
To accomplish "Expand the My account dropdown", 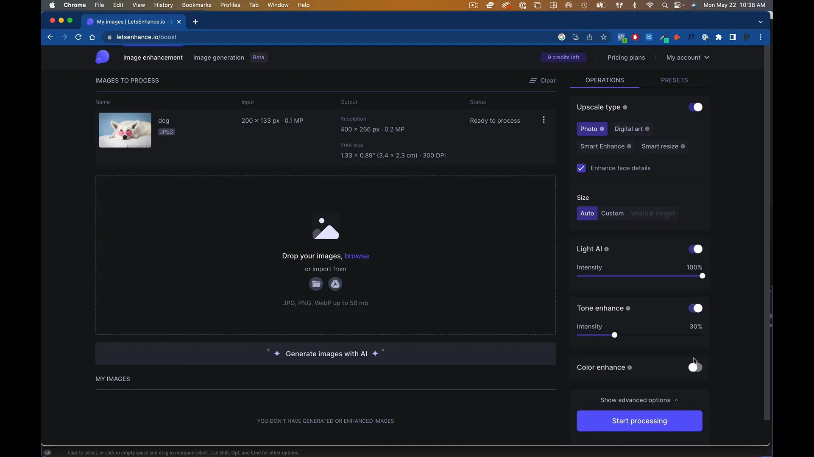I will [688, 58].
